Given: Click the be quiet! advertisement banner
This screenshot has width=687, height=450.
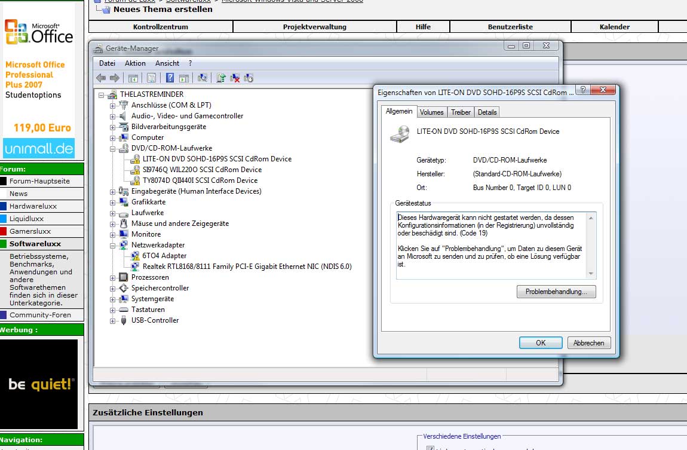Looking at the screenshot, I should point(39,384).
